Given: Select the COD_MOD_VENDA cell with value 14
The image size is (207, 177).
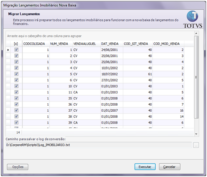Looking at the screenshot, I should [168, 116].
